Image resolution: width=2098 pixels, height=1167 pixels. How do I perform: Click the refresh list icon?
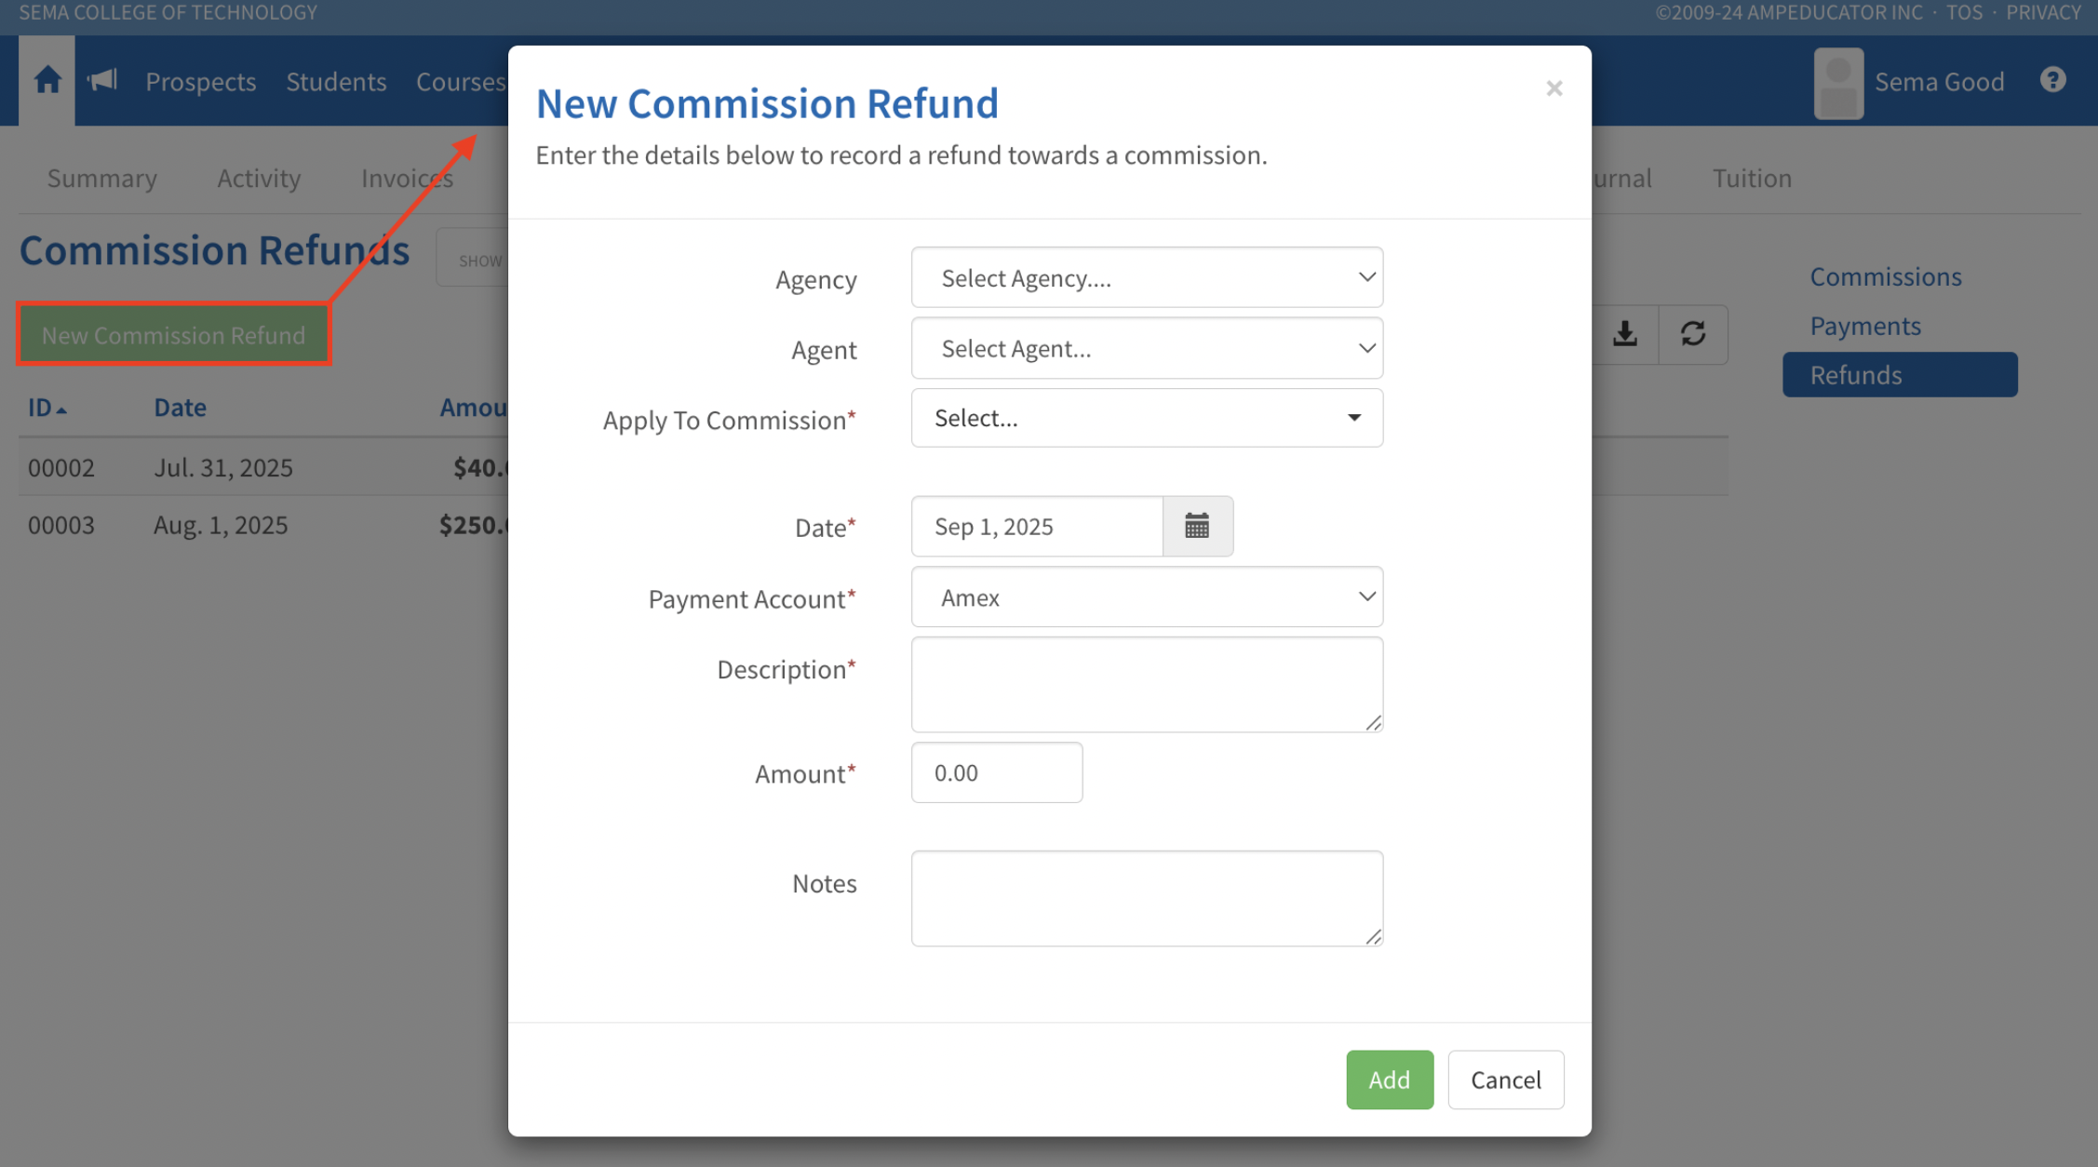point(1693,334)
